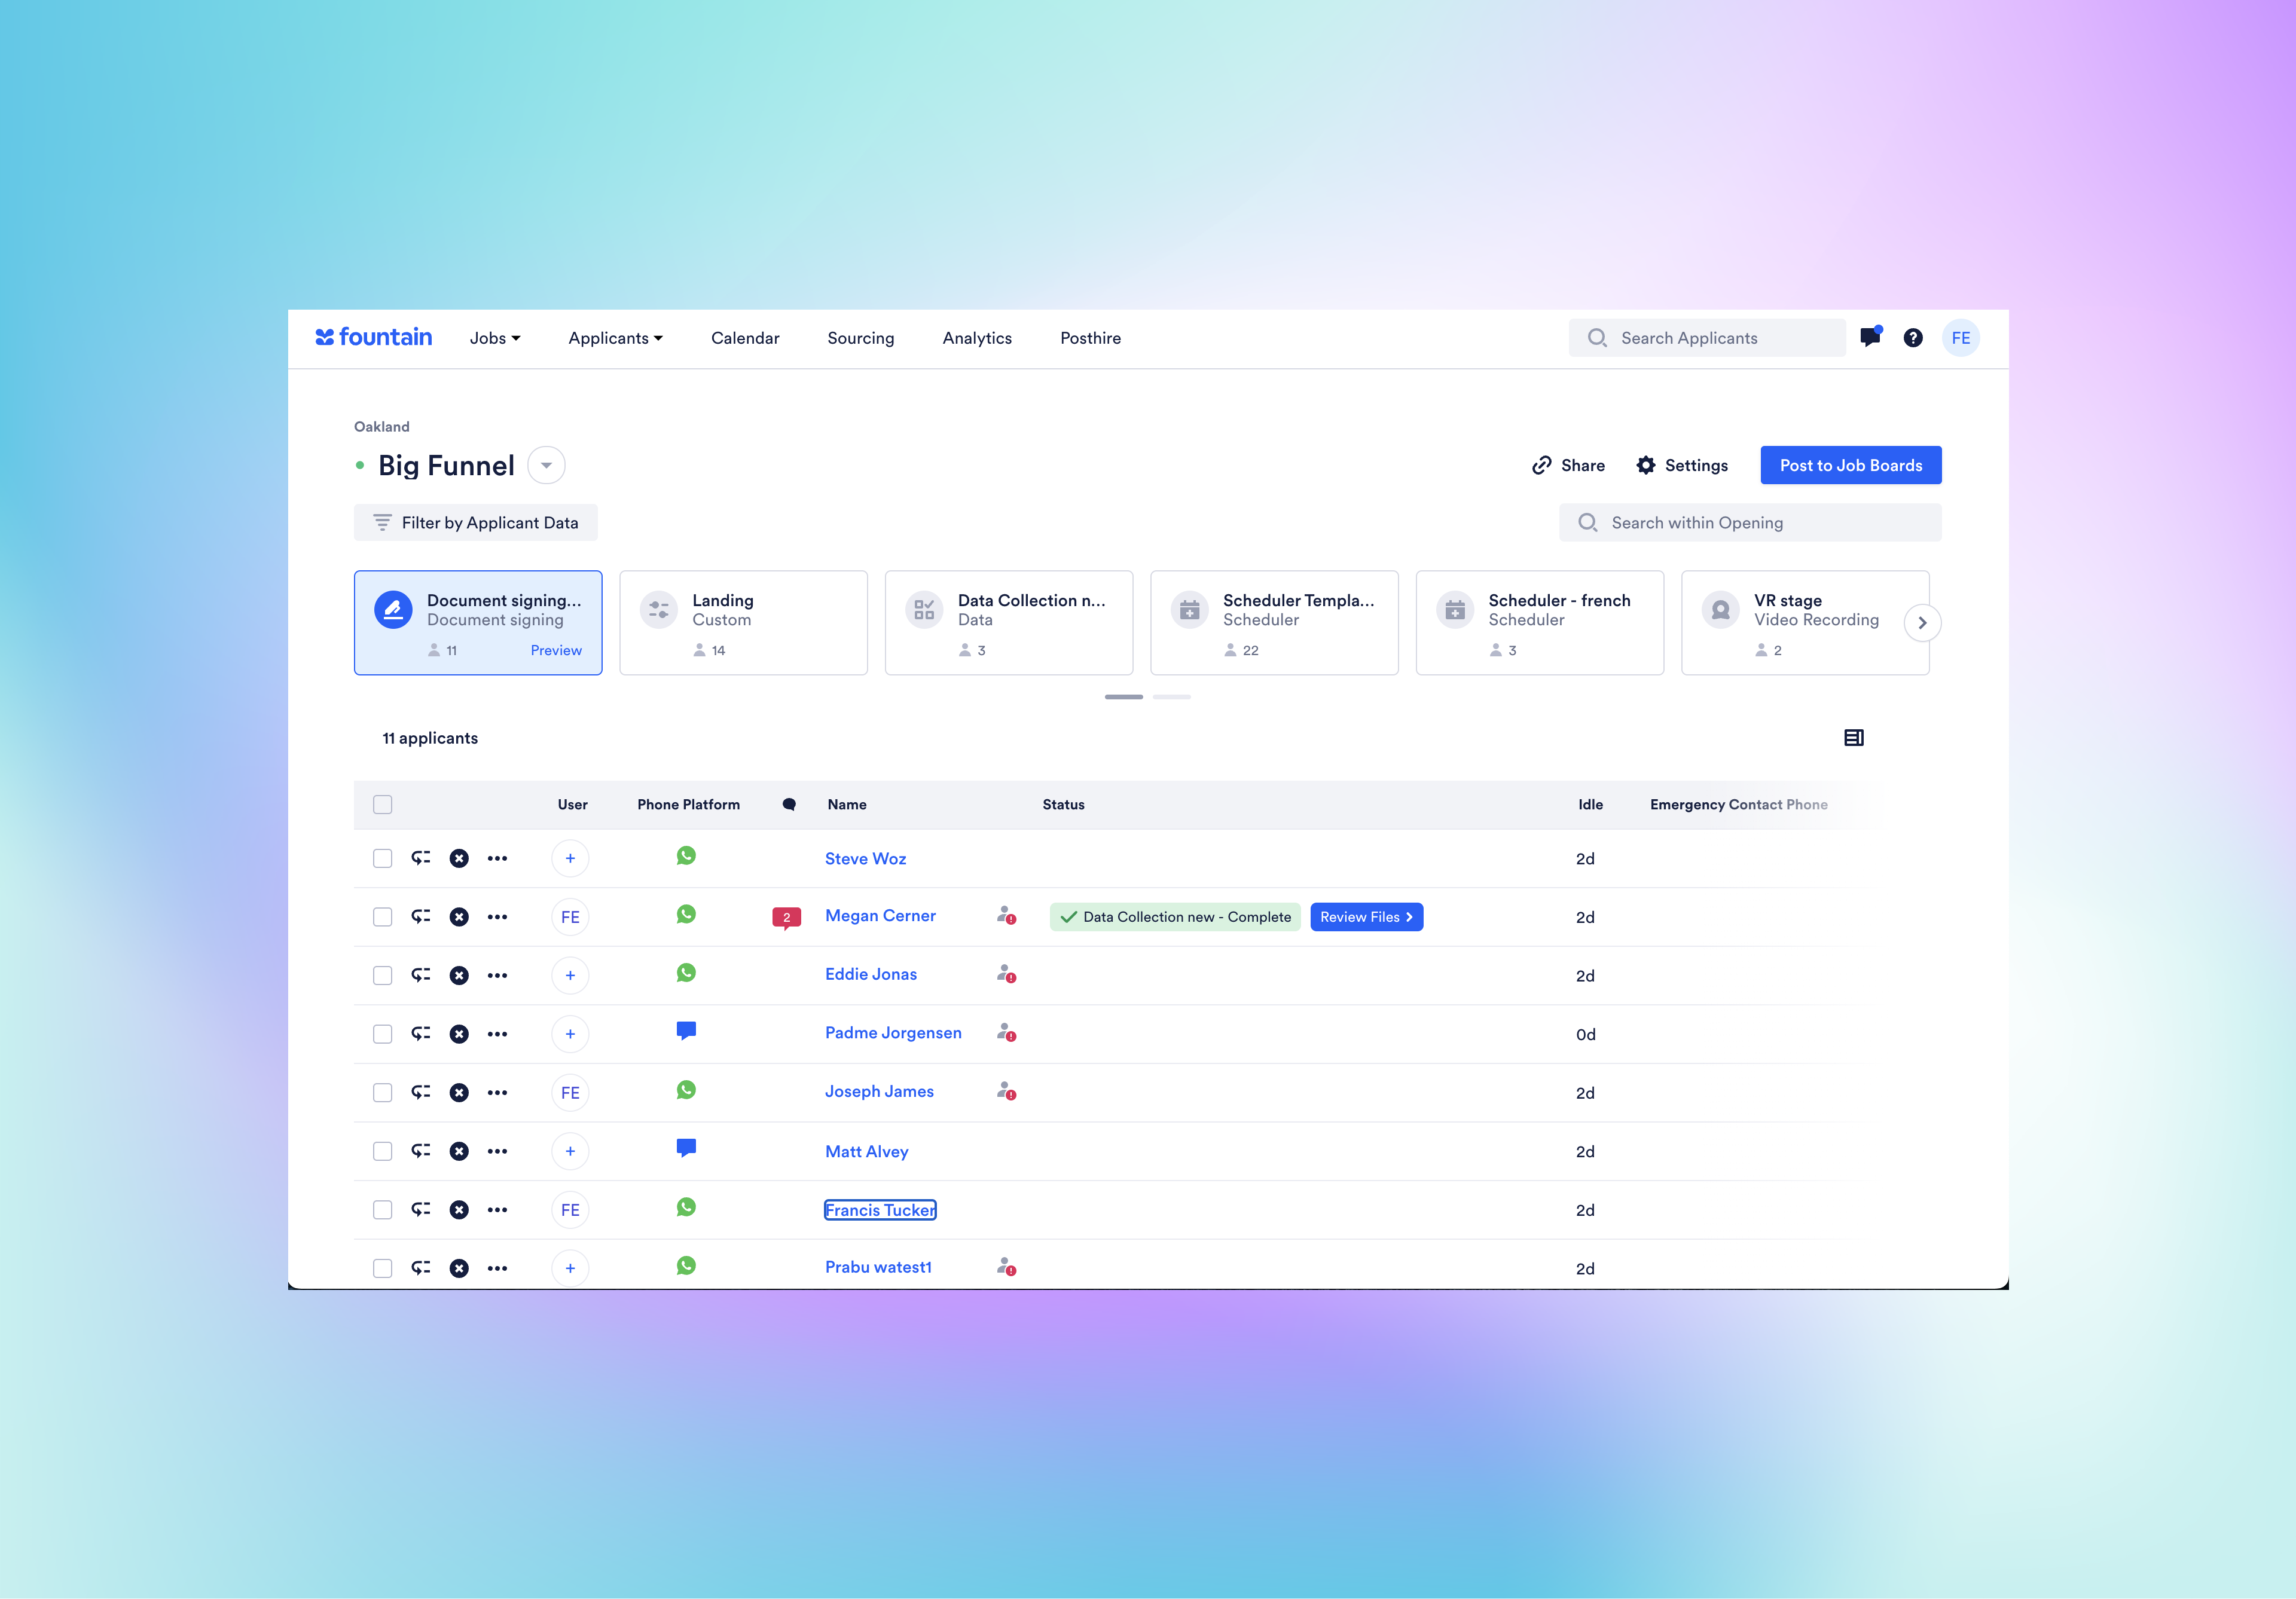Expand the Big Funnel dropdown arrow
This screenshot has width=2296, height=1599.
tap(546, 465)
